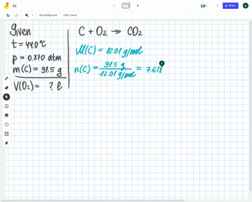Open the three-dot more options menu
252x202 pixels.
pos(217,6)
